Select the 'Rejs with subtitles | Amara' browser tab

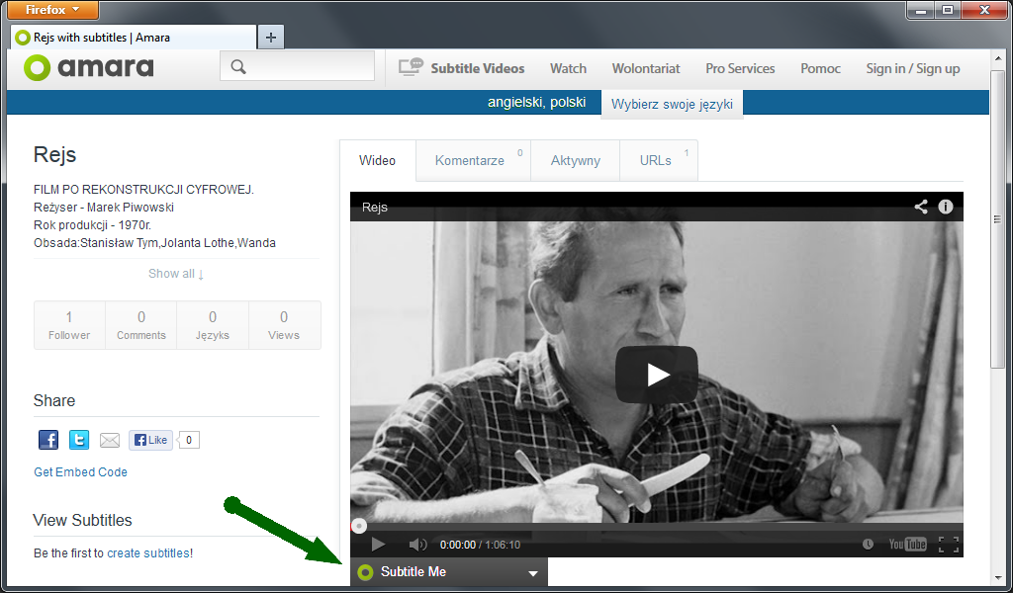134,38
